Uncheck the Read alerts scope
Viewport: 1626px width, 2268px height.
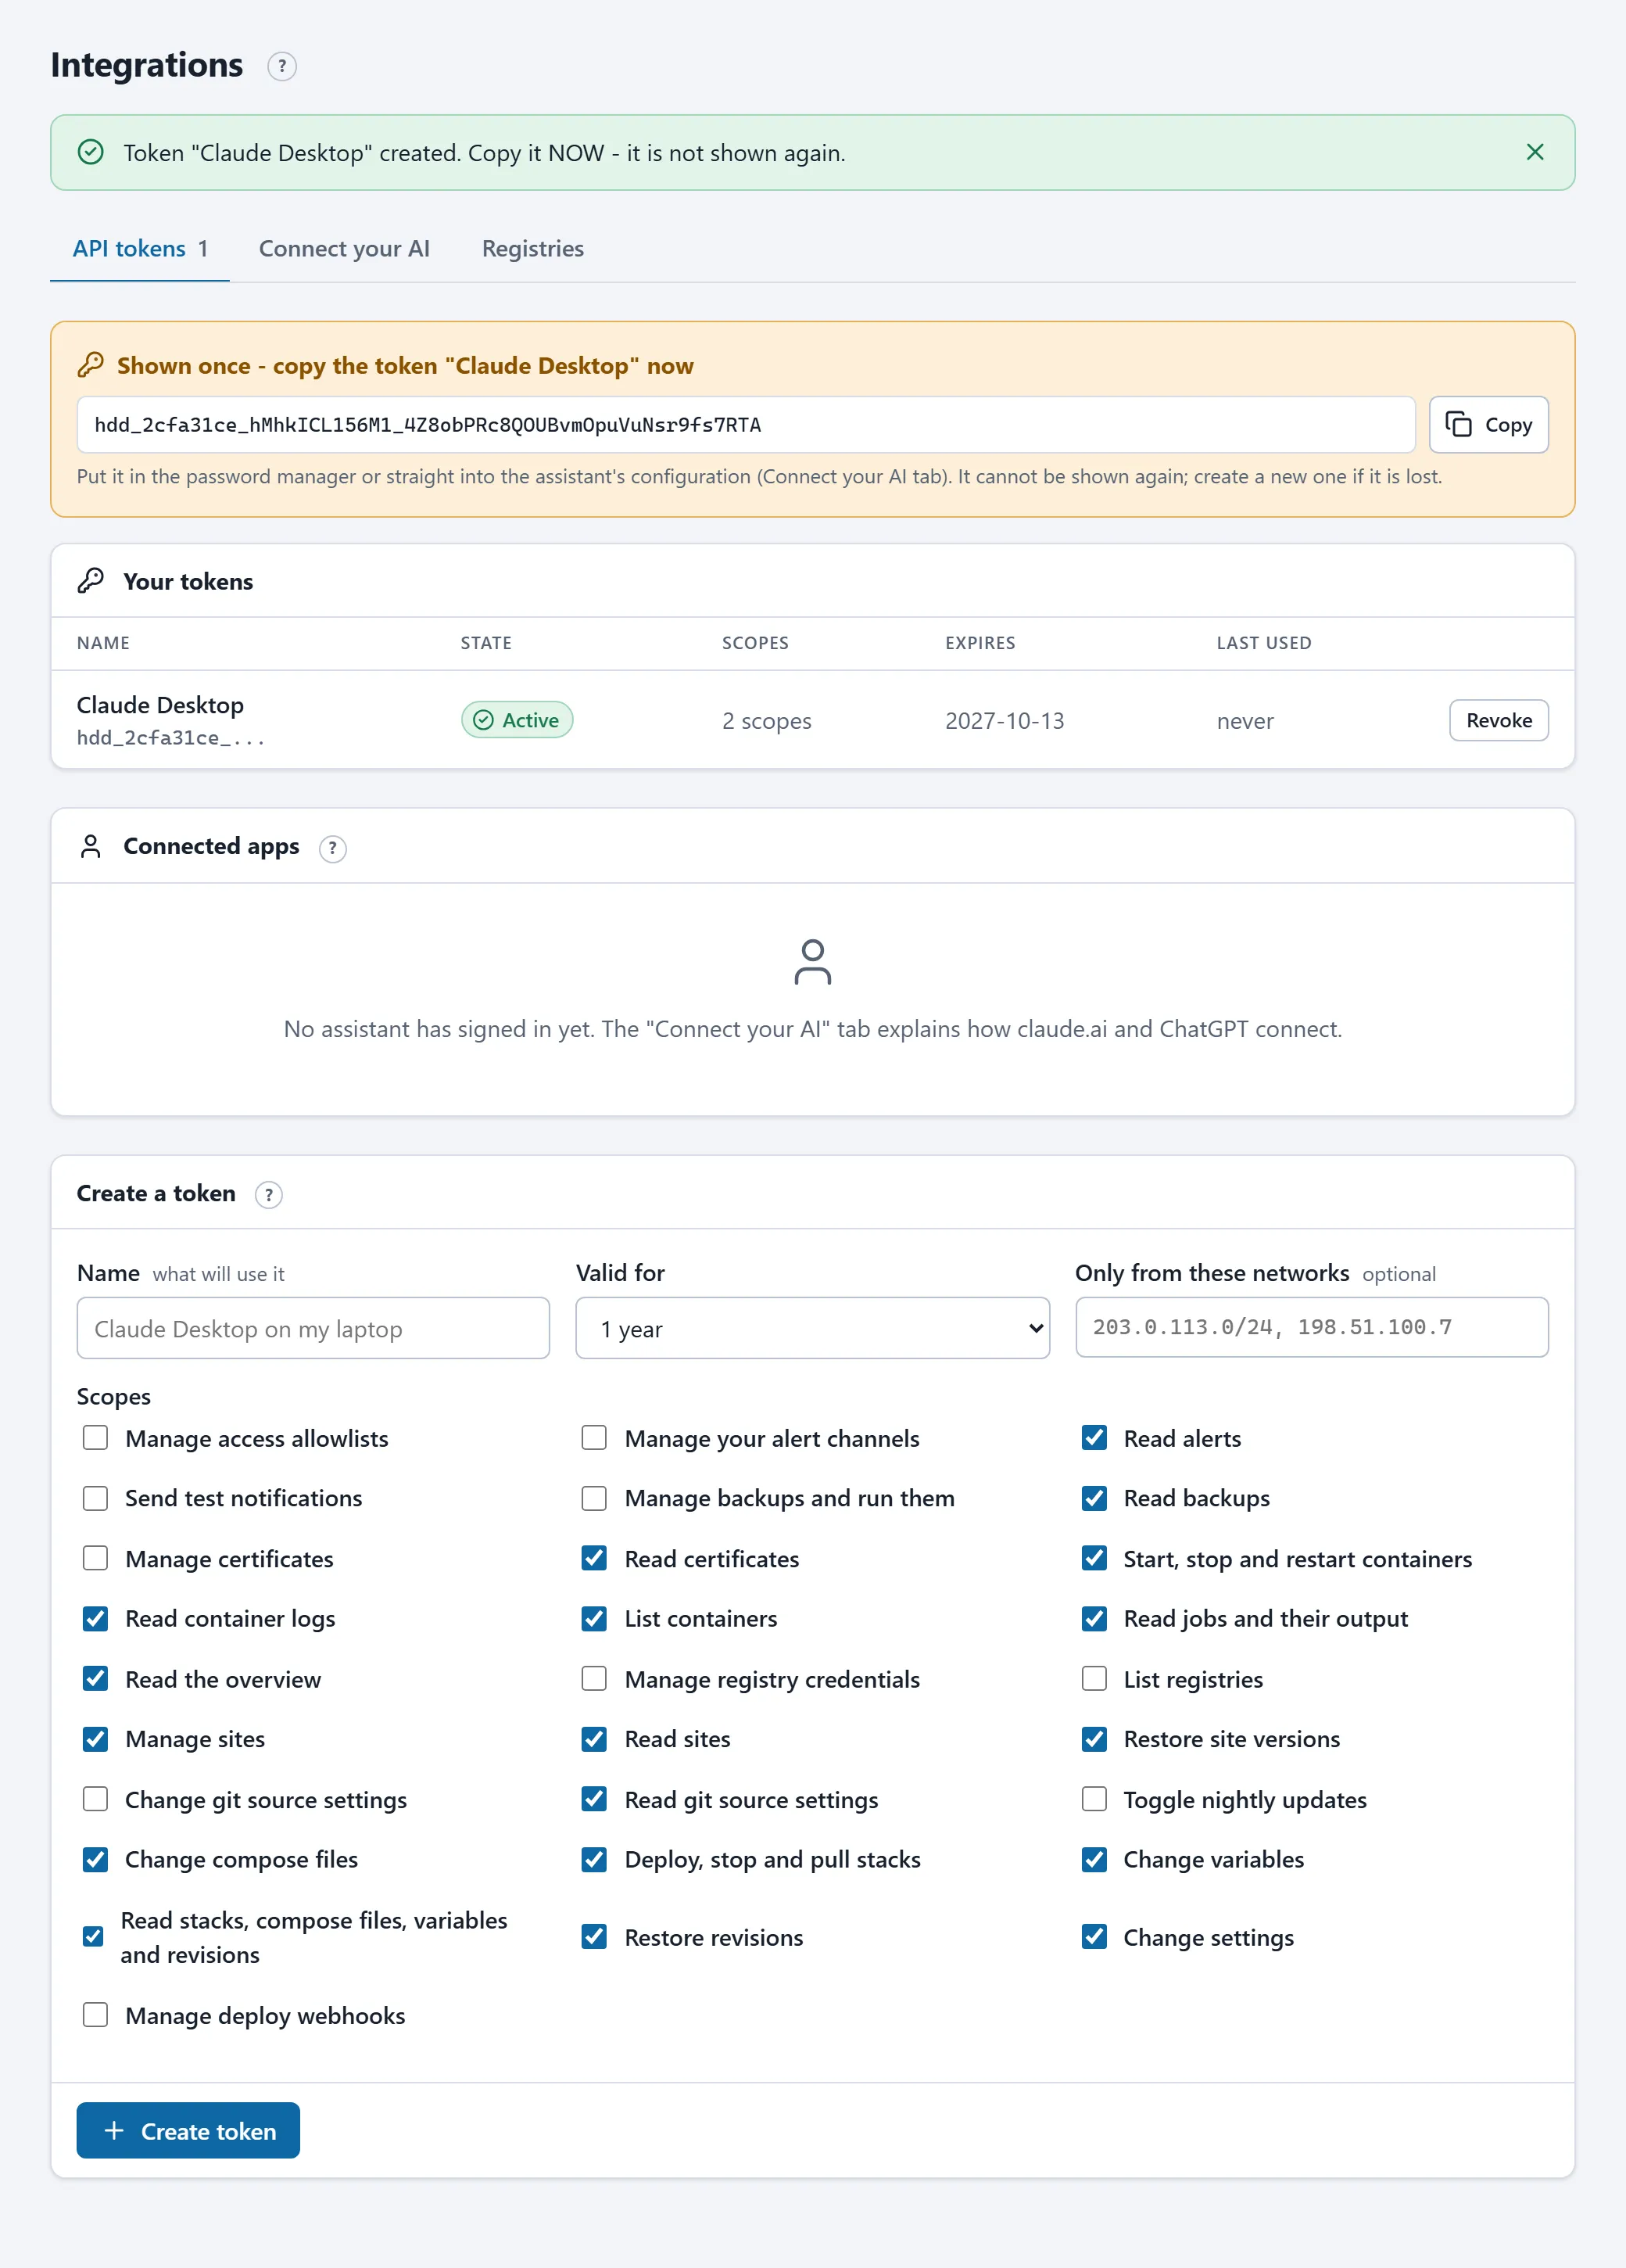(1094, 1438)
